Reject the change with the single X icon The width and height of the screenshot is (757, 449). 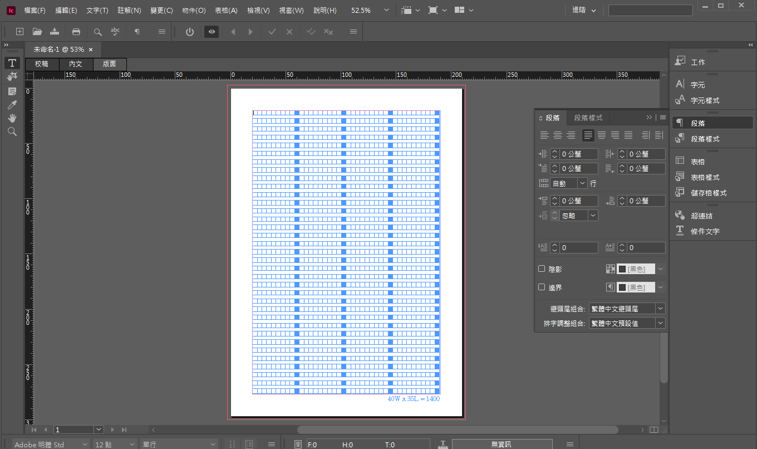[x=289, y=32]
